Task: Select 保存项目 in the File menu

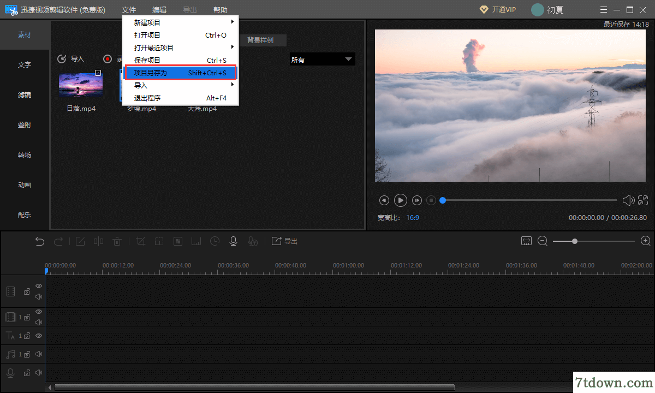Action: click(x=180, y=60)
